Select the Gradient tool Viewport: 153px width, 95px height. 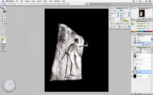5,24
